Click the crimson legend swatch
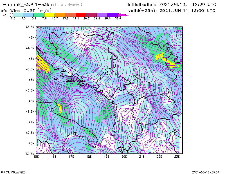Viewport: 225px width, 174px height. pyautogui.click(x=92, y=15)
